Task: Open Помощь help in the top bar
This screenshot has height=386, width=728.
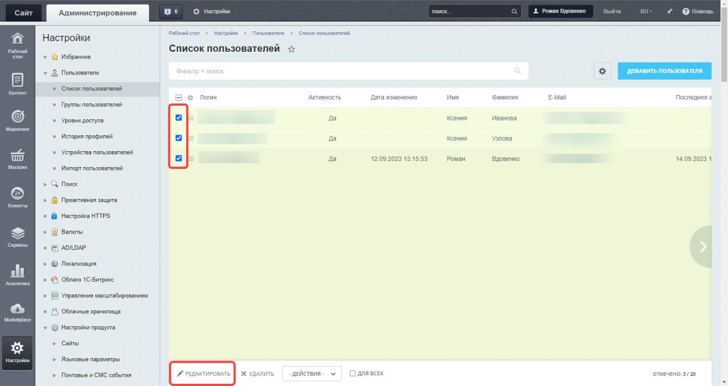Action: (x=697, y=11)
